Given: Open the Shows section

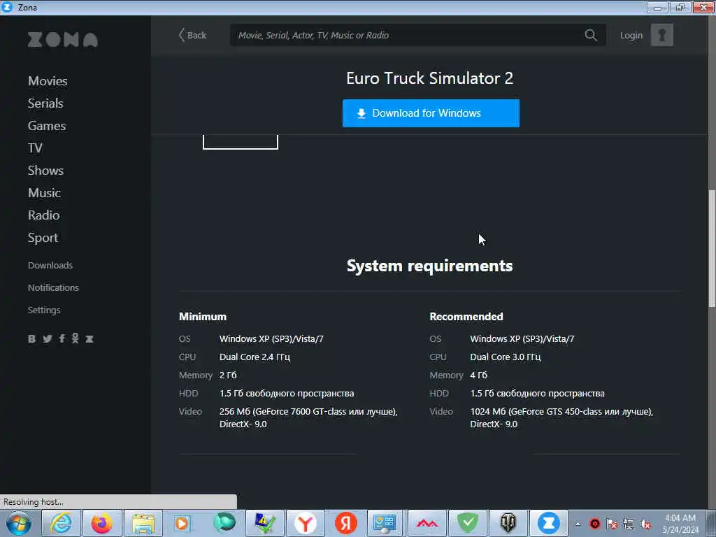Looking at the screenshot, I should coord(45,171).
